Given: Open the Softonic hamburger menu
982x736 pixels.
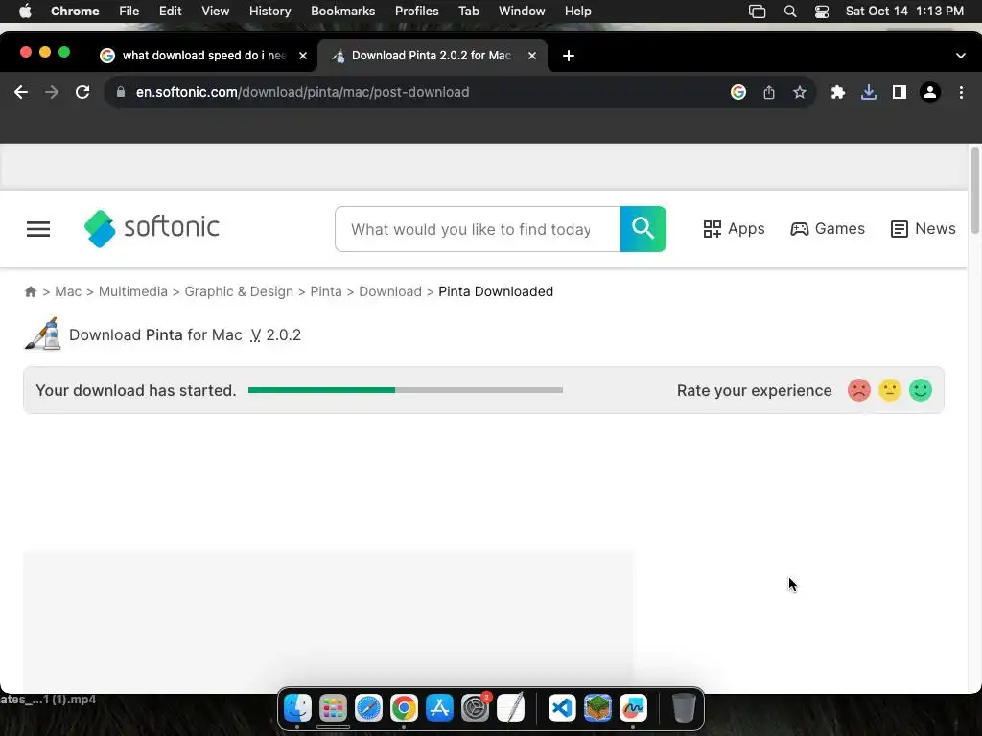Looking at the screenshot, I should (x=38, y=229).
